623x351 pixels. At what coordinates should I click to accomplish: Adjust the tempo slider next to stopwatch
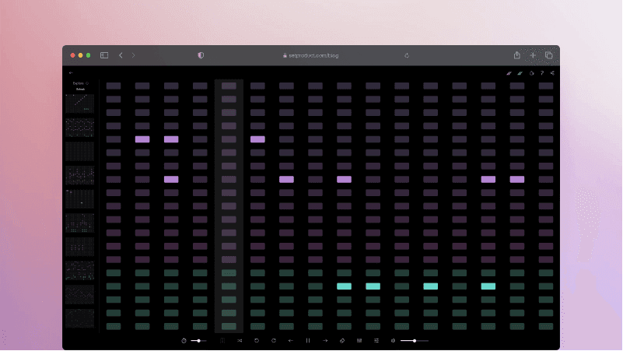coord(198,341)
